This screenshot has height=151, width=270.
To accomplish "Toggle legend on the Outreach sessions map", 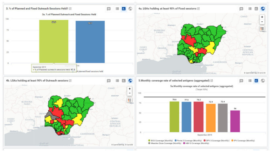I will point(130,100).
